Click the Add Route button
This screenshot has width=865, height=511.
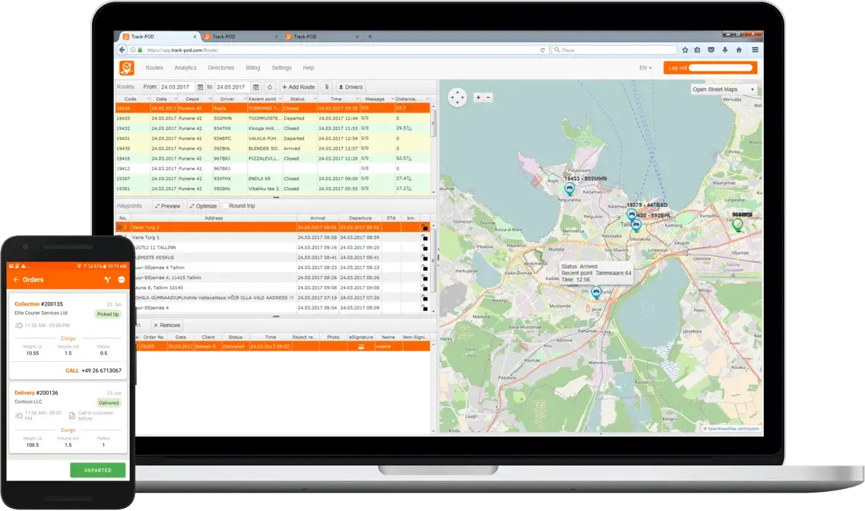299,87
